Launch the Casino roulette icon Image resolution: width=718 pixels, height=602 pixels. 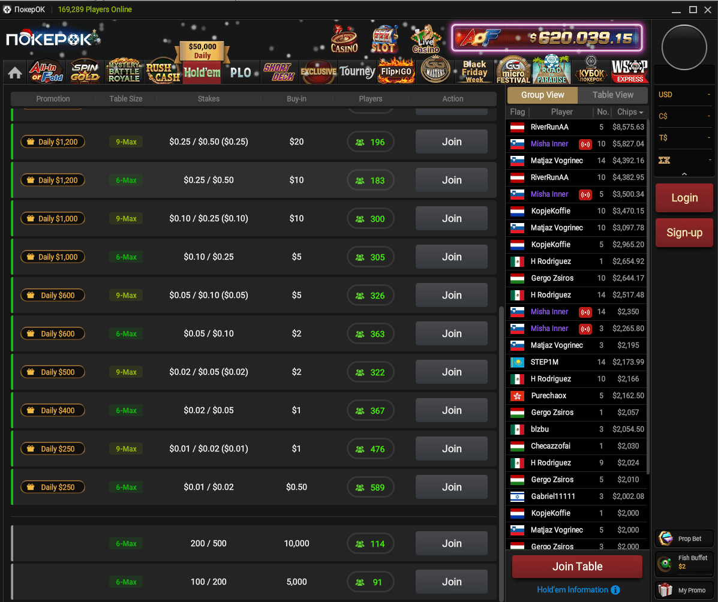344,40
